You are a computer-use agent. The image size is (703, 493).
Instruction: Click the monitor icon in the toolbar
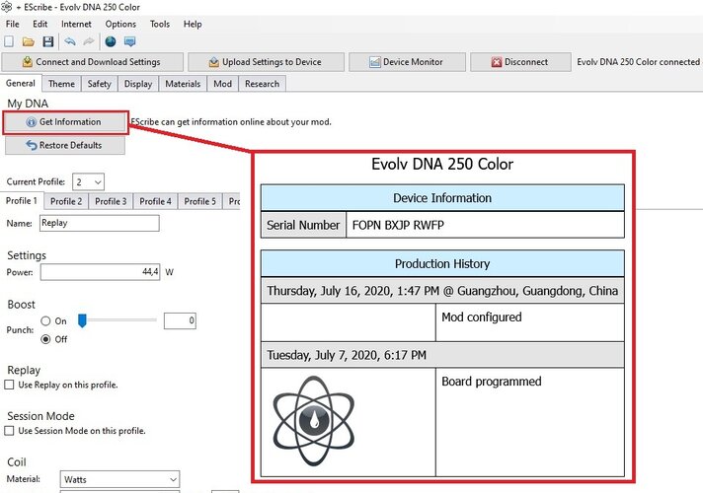point(130,41)
